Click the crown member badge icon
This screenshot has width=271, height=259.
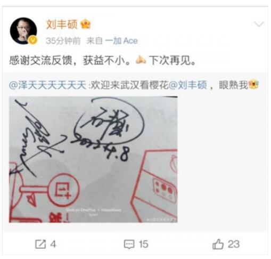coord(86,25)
